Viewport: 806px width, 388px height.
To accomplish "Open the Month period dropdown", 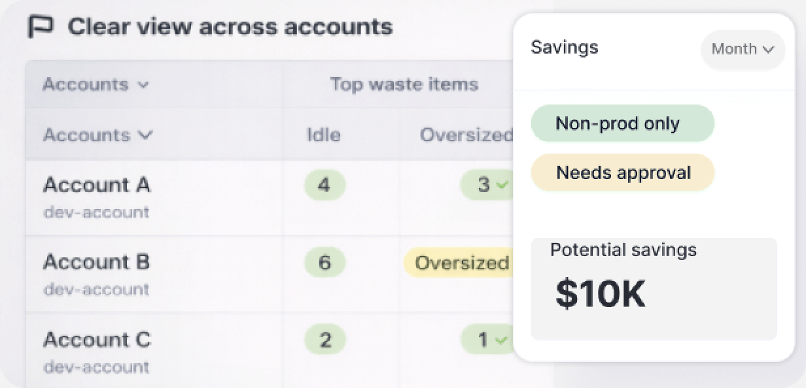I will tap(743, 49).
